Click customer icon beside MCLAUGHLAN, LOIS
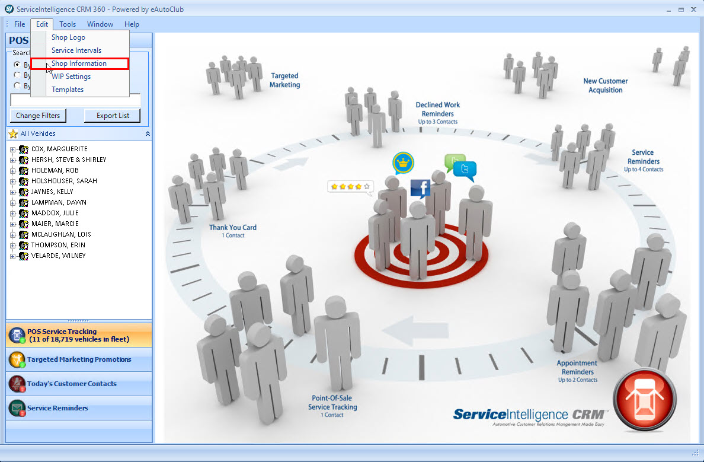This screenshot has width=704, height=462. (x=23, y=235)
